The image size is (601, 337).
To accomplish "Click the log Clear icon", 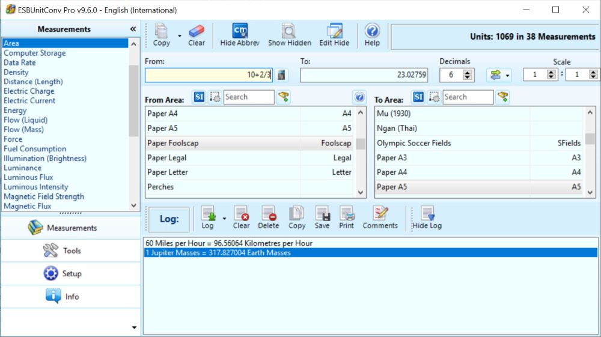I will (x=241, y=218).
